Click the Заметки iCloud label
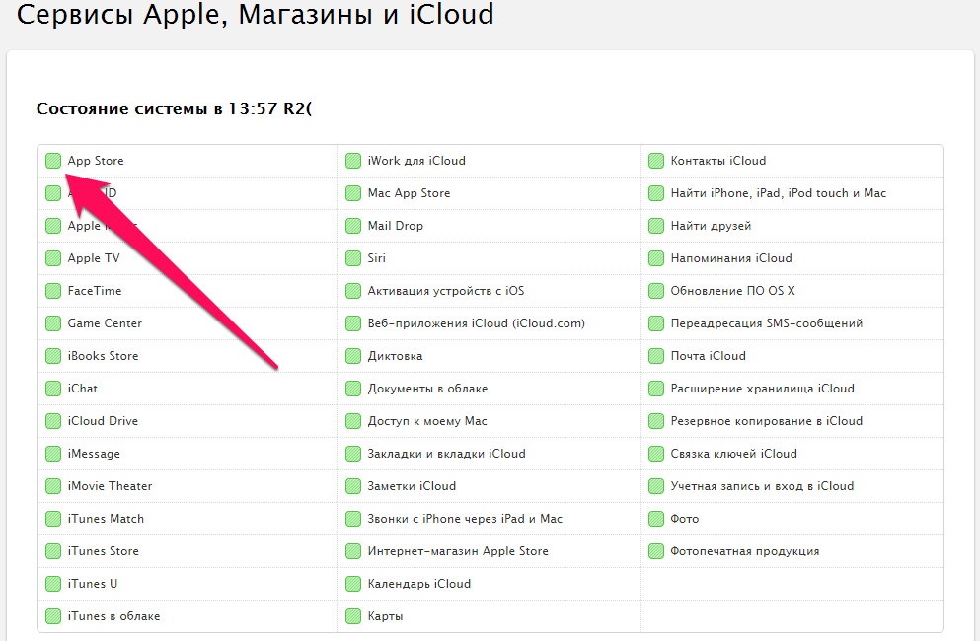 [412, 485]
